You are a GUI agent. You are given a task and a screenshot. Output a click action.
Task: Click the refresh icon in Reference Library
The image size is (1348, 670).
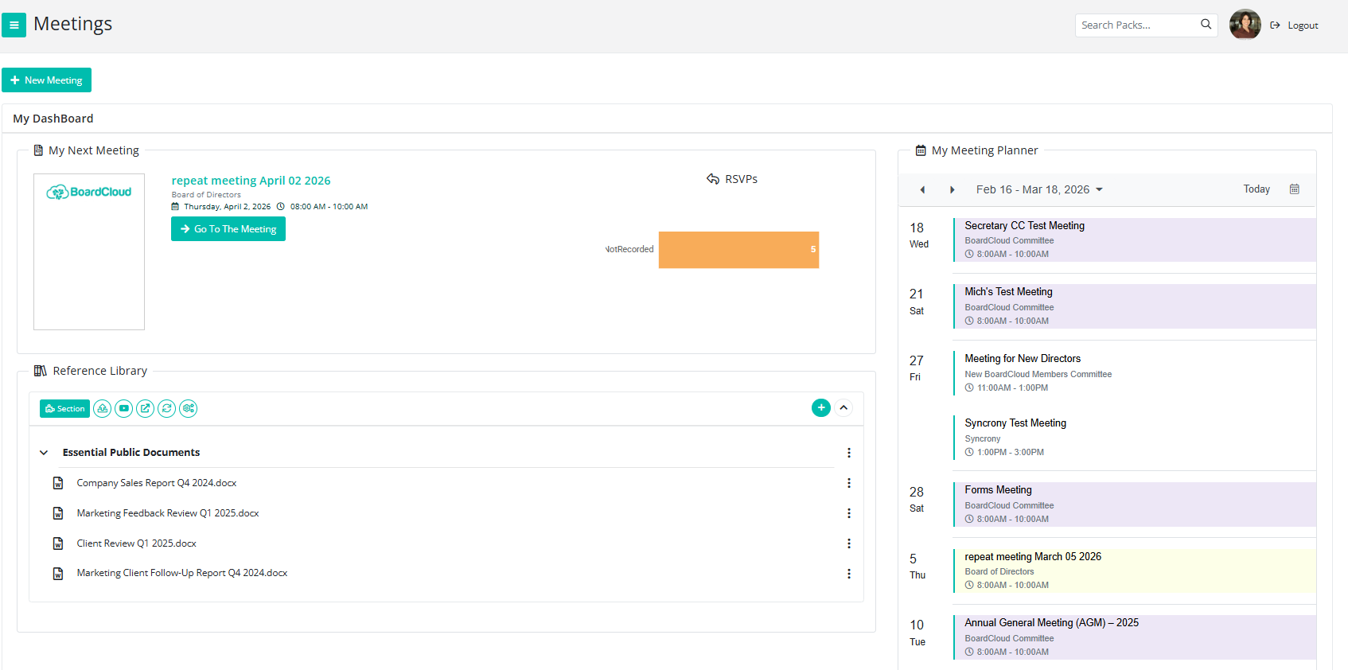click(x=166, y=409)
